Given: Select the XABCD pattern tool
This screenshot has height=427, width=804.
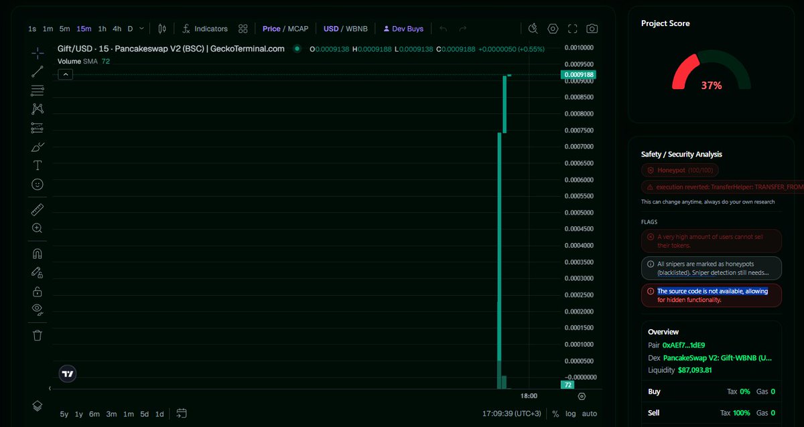Looking at the screenshot, I should [x=38, y=108].
